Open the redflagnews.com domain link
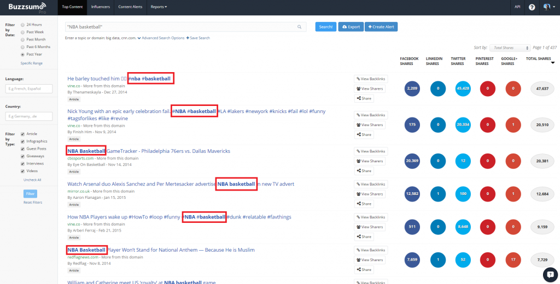The width and height of the screenshot is (560, 284). [83, 257]
